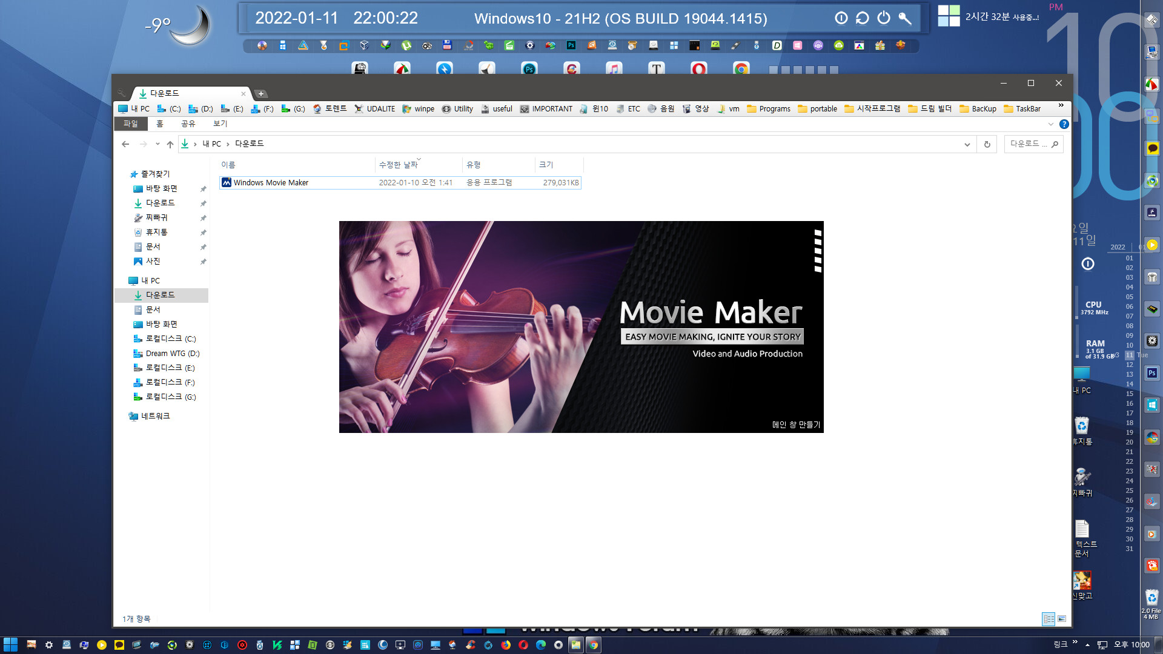Open UDALITE bookmark in toolbar
Screen dimensions: 1163x654
click(375, 109)
